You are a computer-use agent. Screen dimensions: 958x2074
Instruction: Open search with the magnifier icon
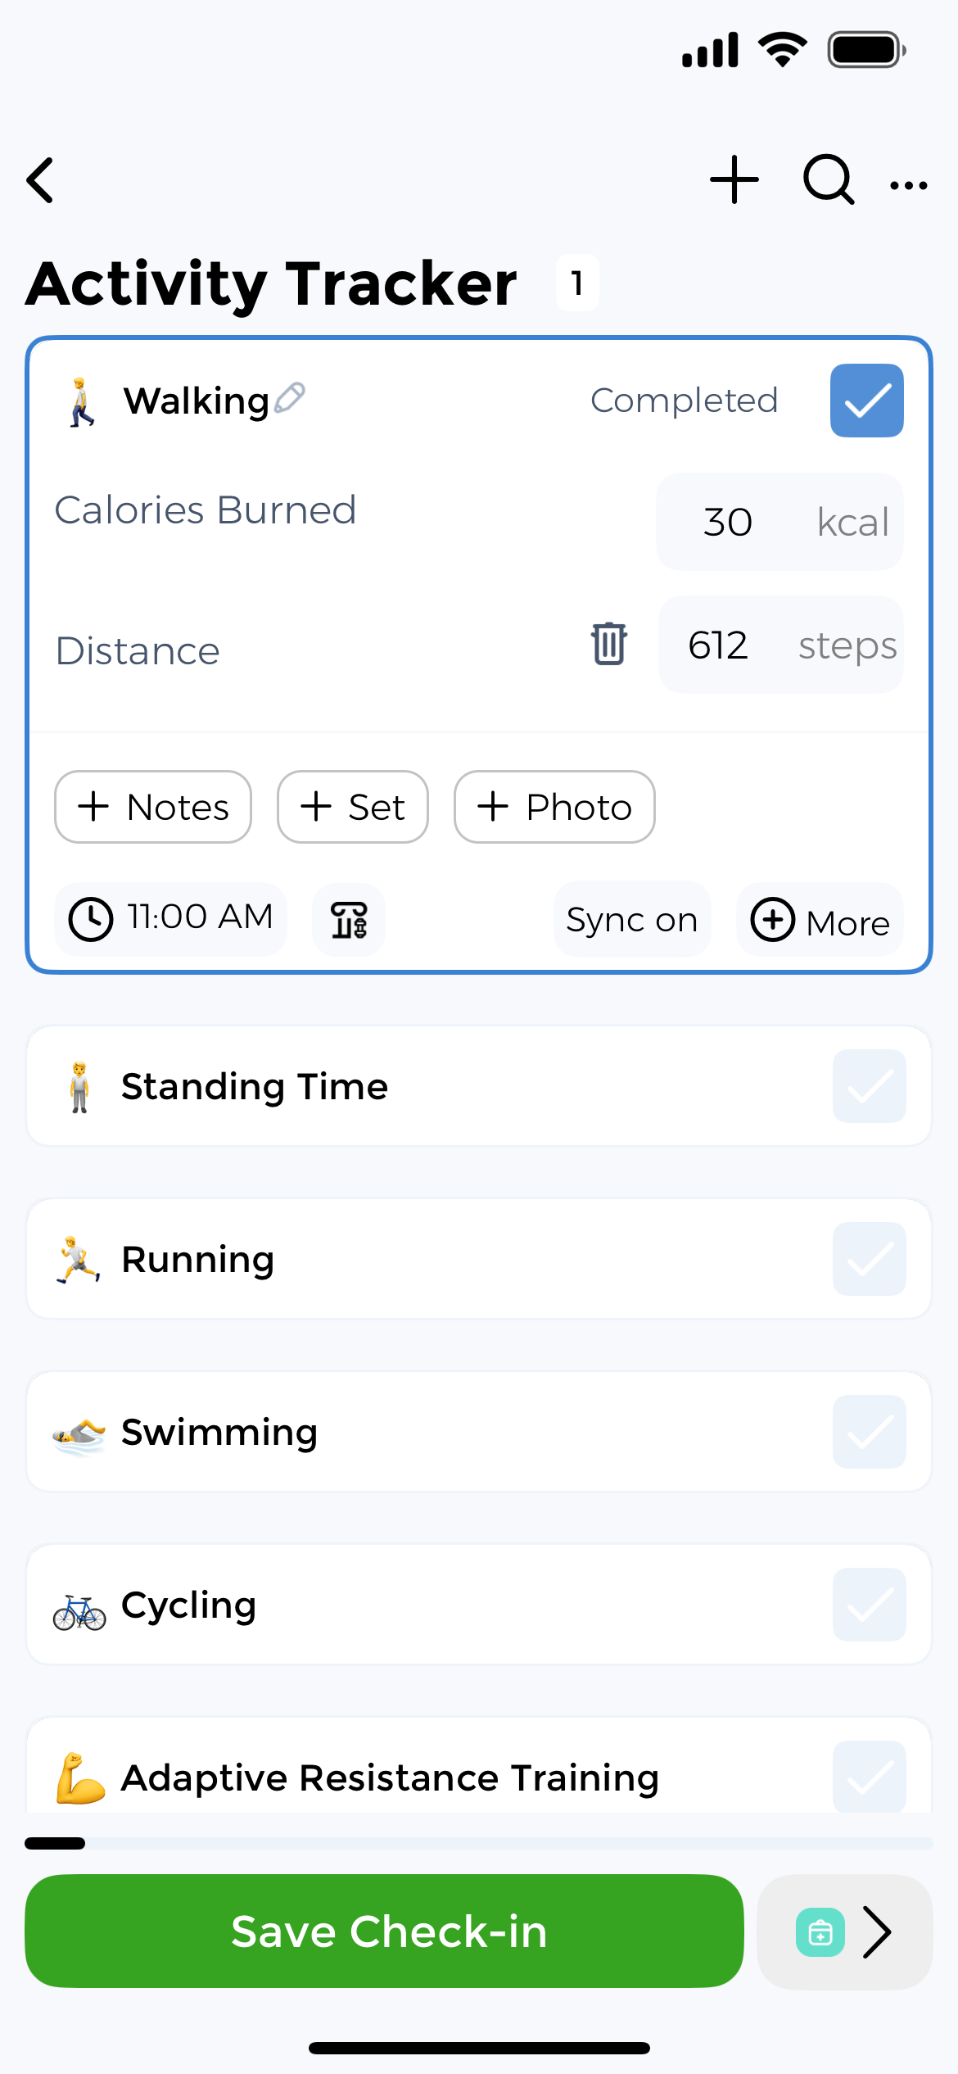click(829, 179)
